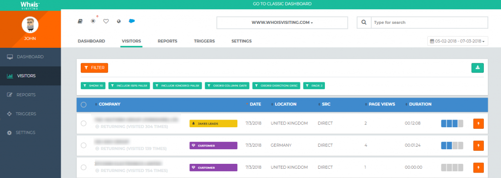
Task: Click the orange Filter button
Action: (x=94, y=68)
